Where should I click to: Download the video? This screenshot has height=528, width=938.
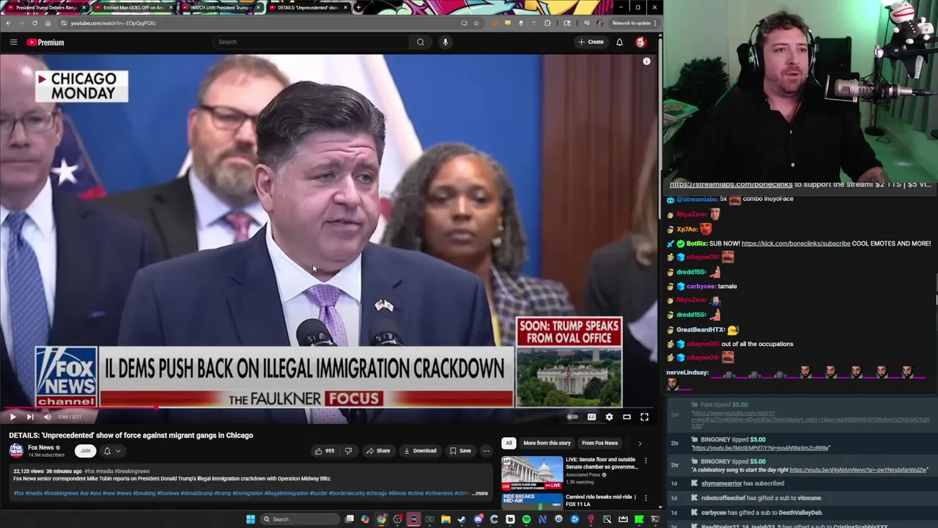pos(421,451)
